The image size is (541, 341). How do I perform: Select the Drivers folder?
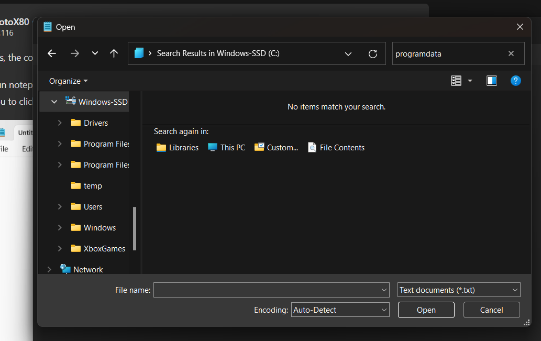pyautogui.click(x=90, y=123)
